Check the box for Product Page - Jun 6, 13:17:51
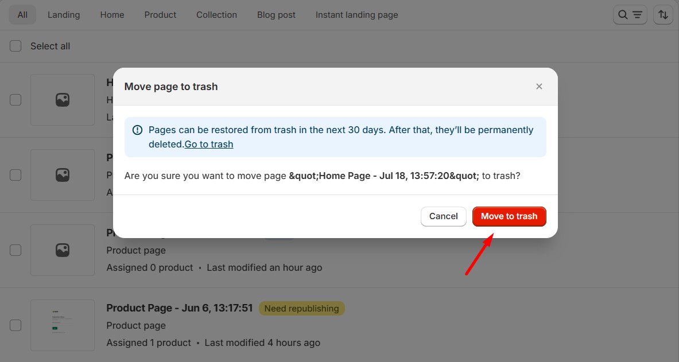The width and height of the screenshot is (679, 362). coord(15,325)
